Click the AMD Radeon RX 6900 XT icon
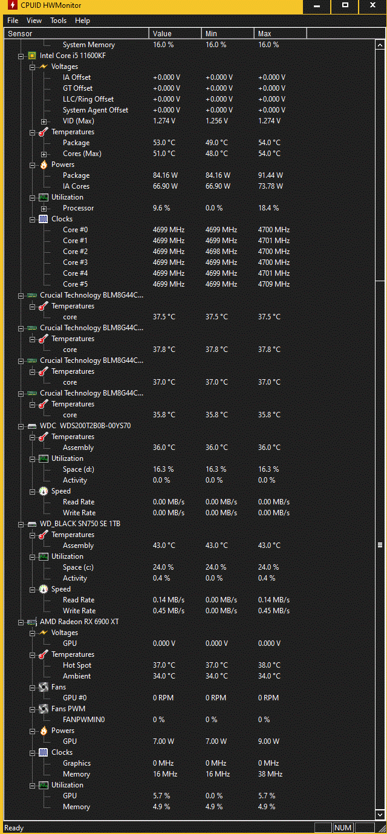The height and width of the screenshot is (834, 387). pyautogui.click(x=32, y=622)
